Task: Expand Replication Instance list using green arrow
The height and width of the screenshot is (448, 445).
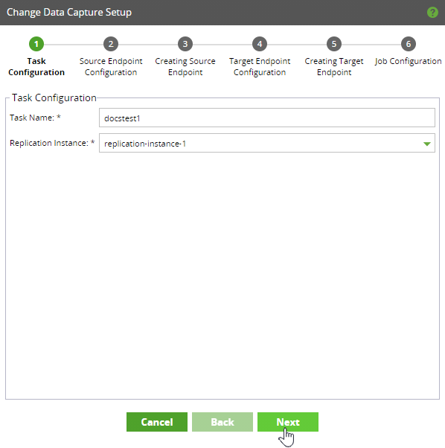Action: point(426,144)
